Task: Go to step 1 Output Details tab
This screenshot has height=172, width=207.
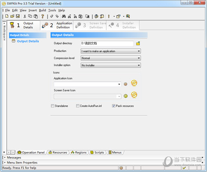Action: click(24, 25)
